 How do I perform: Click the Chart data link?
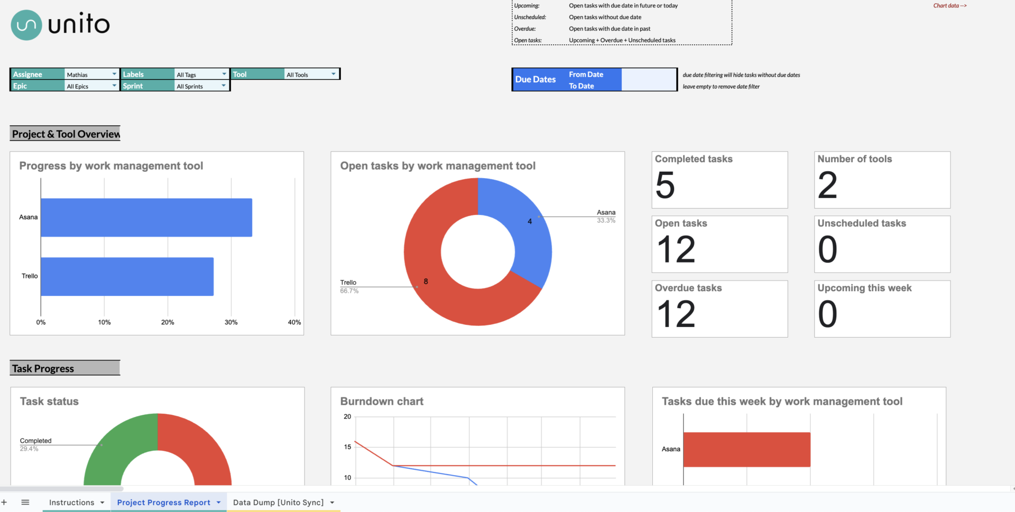click(x=949, y=5)
